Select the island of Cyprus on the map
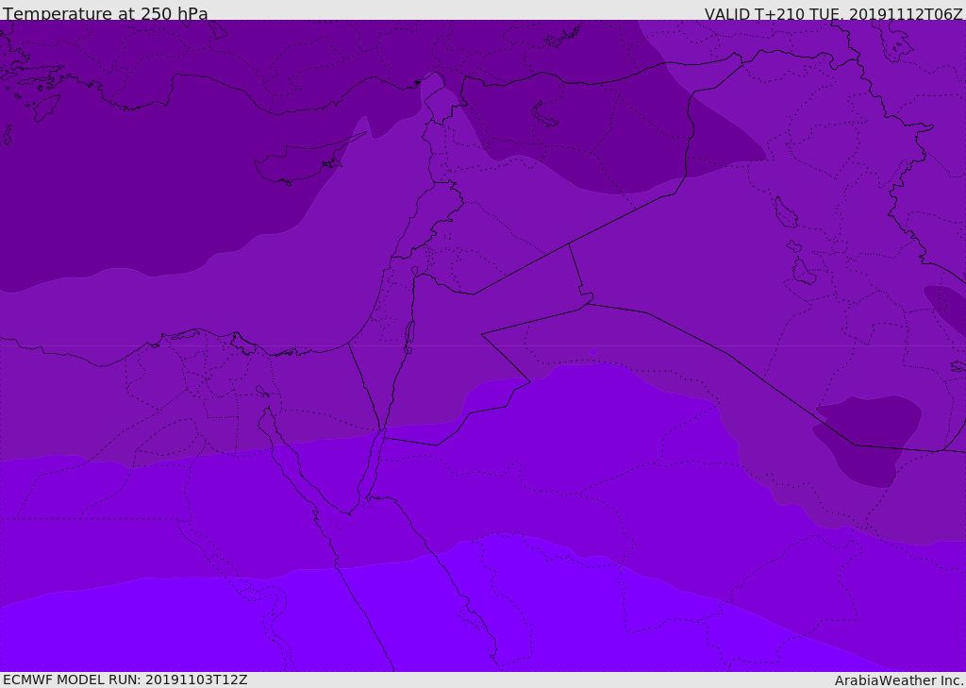966x688 pixels. point(302,161)
